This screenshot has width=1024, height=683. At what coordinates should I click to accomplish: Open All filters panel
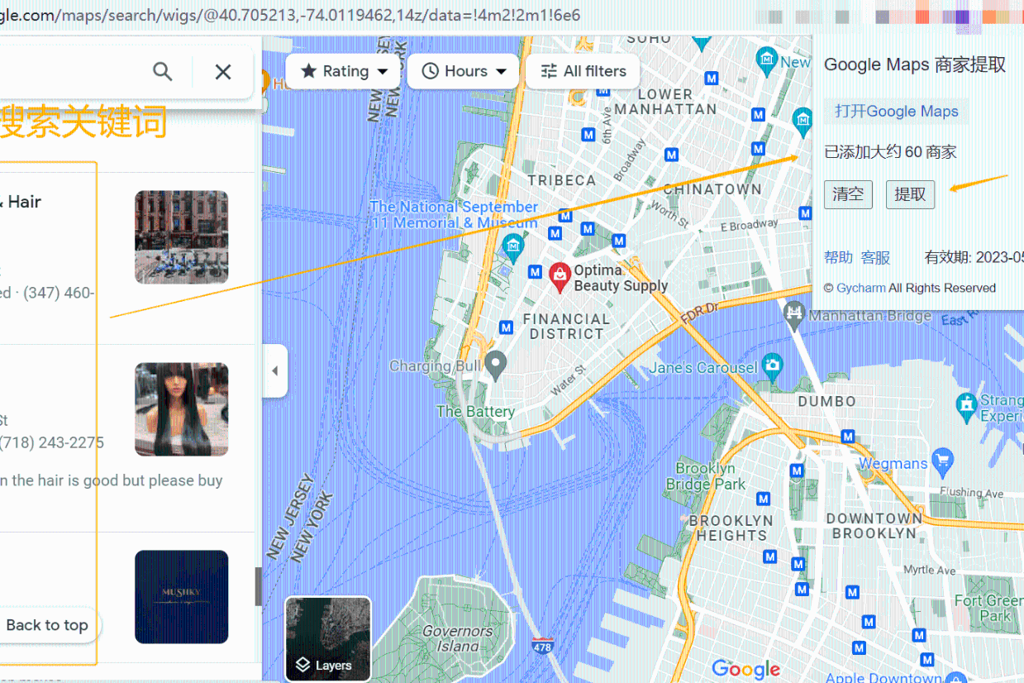583,71
